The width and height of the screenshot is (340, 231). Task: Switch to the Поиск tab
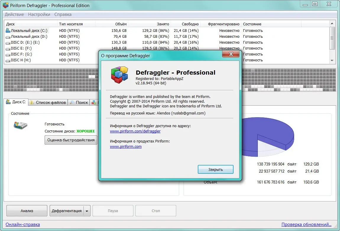[79, 102]
